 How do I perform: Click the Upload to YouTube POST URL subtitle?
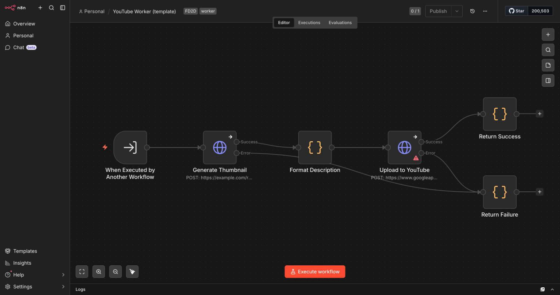click(404, 178)
